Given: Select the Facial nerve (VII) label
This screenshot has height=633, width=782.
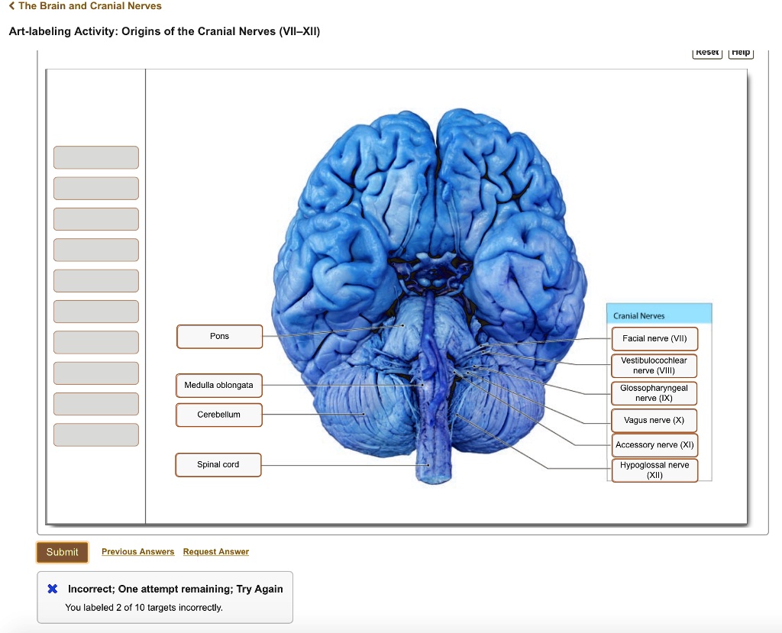Looking at the screenshot, I should (654, 338).
